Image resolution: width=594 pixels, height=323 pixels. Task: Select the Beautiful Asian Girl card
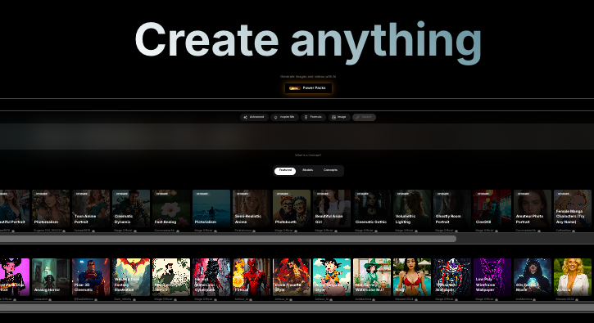pos(332,209)
